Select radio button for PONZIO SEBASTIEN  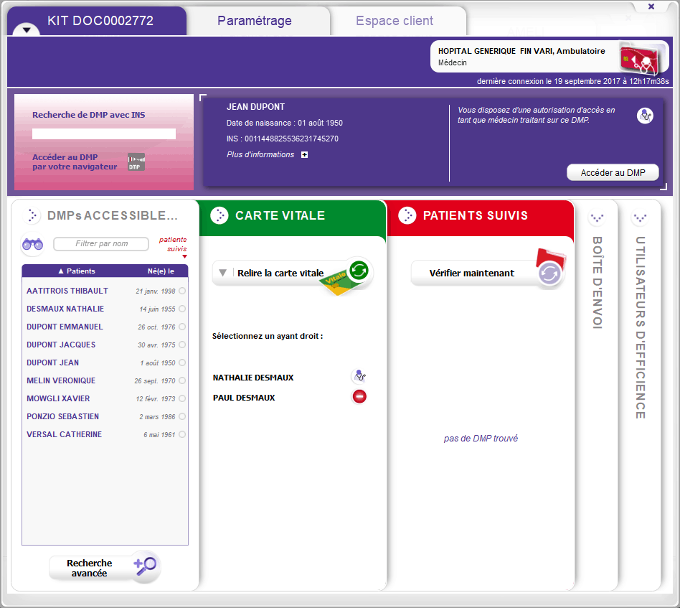click(x=182, y=416)
